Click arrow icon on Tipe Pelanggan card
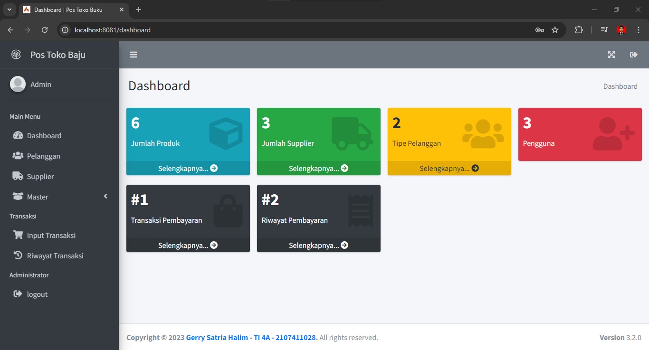The width and height of the screenshot is (649, 350). click(475, 168)
